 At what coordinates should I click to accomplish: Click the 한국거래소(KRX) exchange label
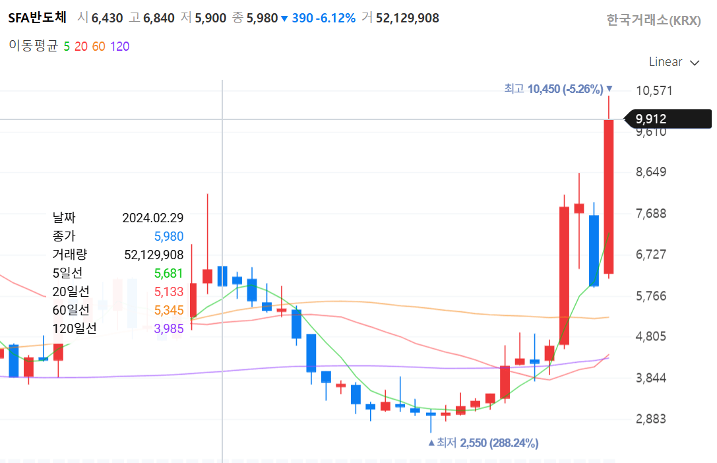[654, 20]
